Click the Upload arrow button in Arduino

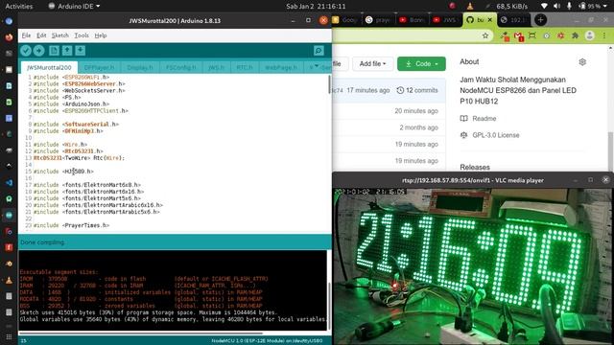pos(38,51)
